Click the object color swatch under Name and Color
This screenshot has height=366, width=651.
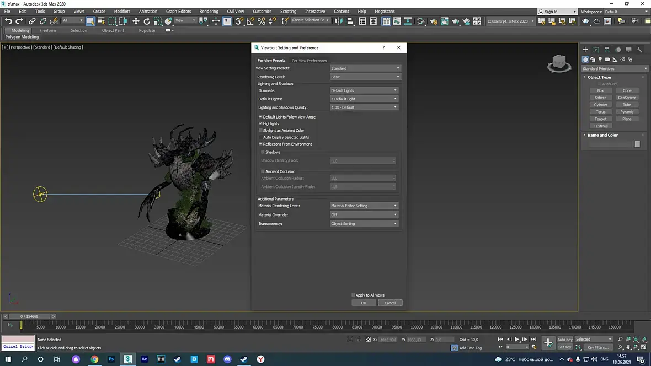point(637,144)
